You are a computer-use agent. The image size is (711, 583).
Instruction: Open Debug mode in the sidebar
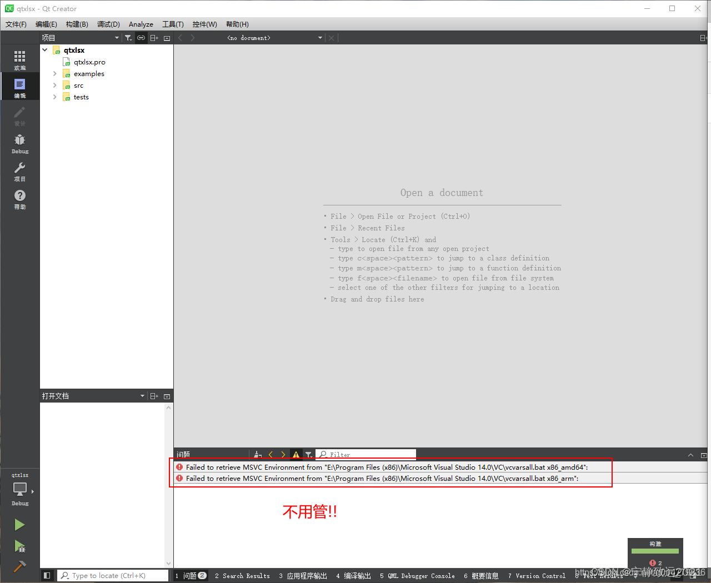[x=20, y=142]
